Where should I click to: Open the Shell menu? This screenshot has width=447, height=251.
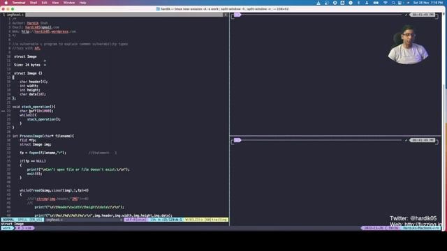(x=34, y=3)
